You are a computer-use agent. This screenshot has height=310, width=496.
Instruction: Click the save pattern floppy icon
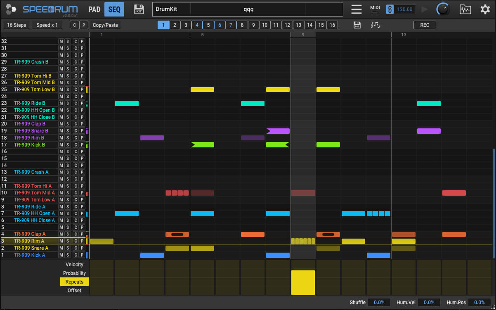tap(357, 25)
